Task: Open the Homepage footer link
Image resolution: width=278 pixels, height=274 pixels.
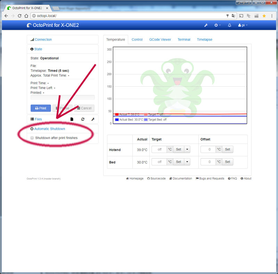Action: (135, 178)
